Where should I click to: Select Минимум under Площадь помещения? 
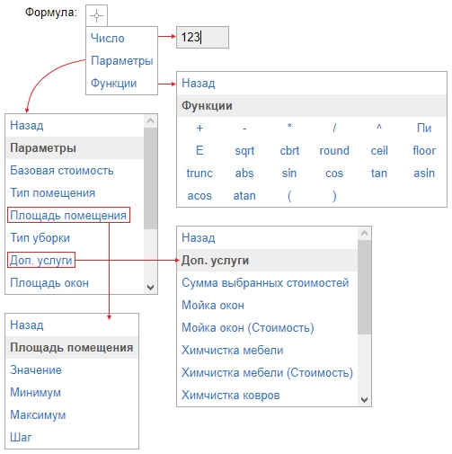coord(36,393)
